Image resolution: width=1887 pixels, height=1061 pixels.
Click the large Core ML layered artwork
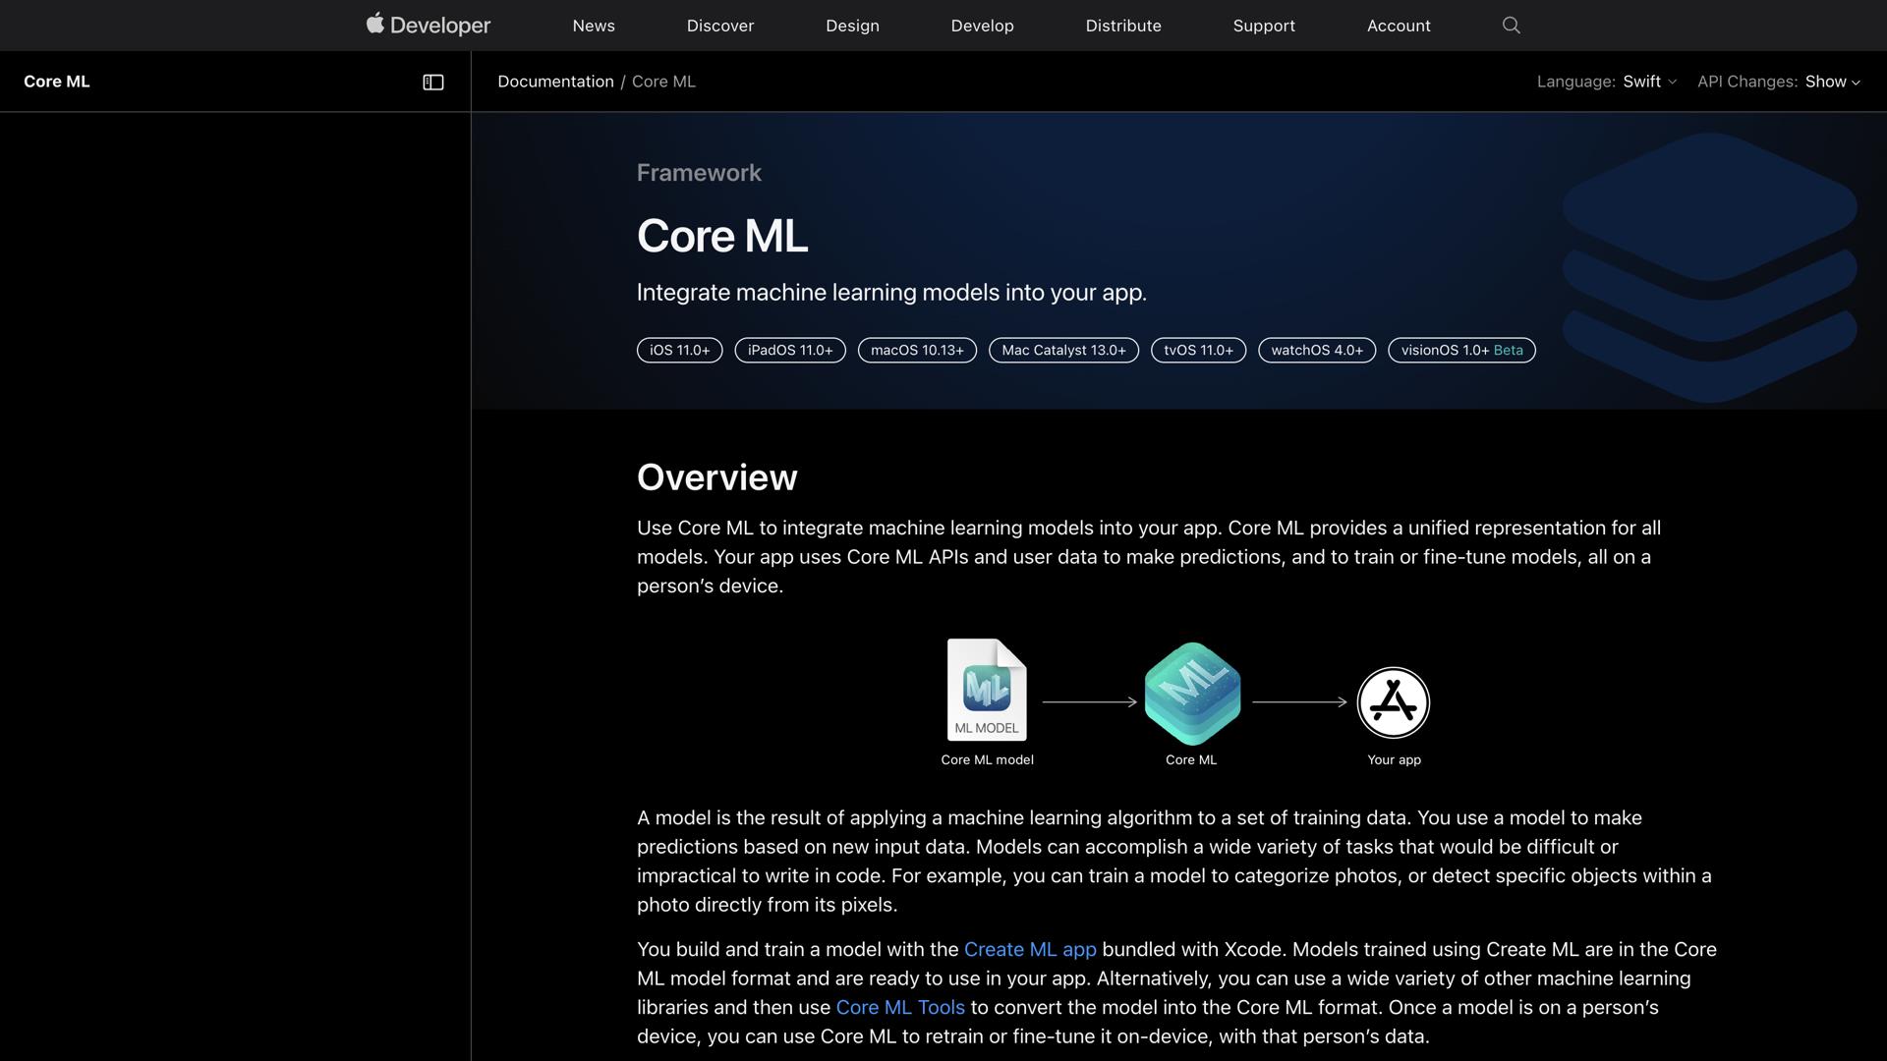point(1708,265)
